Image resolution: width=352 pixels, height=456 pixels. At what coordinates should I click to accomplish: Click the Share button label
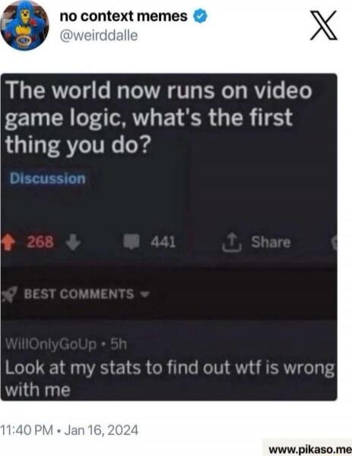click(271, 242)
